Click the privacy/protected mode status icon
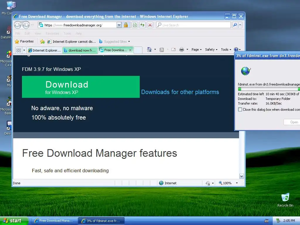 (x=208, y=183)
